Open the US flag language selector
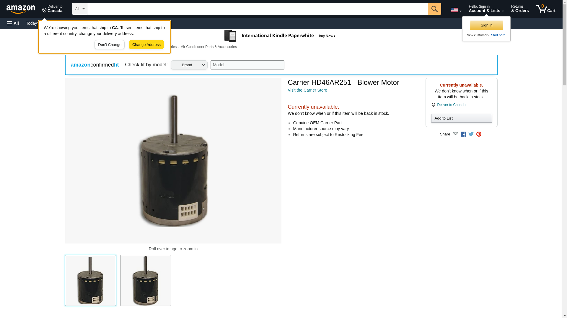The height and width of the screenshot is (318, 567). click(x=456, y=10)
